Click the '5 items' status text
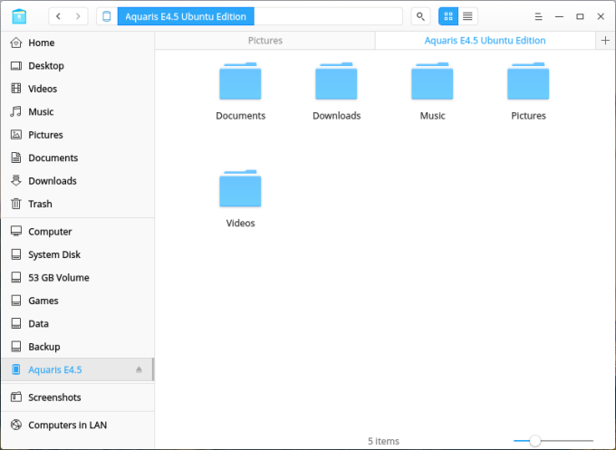The width and height of the screenshot is (616, 450). [383, 441]
